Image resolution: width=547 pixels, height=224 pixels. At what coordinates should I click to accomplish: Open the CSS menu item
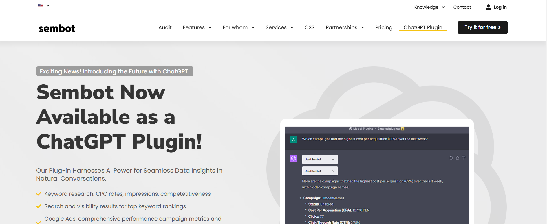[x=310, y=27]
